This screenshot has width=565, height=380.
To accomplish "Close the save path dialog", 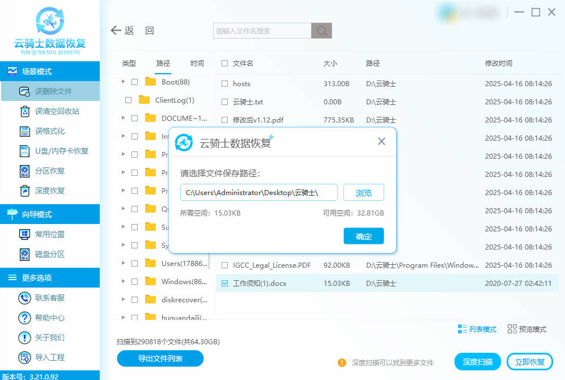I will point(381,141).
